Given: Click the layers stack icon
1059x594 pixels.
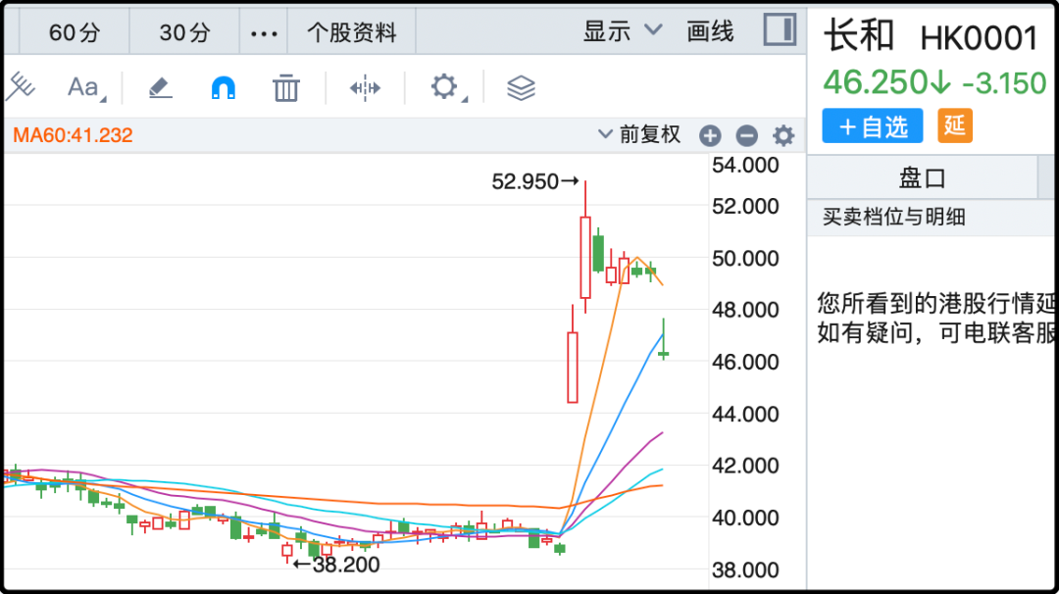Looking at the screenshot, I should pyautogui.click(x=521, y=88).
